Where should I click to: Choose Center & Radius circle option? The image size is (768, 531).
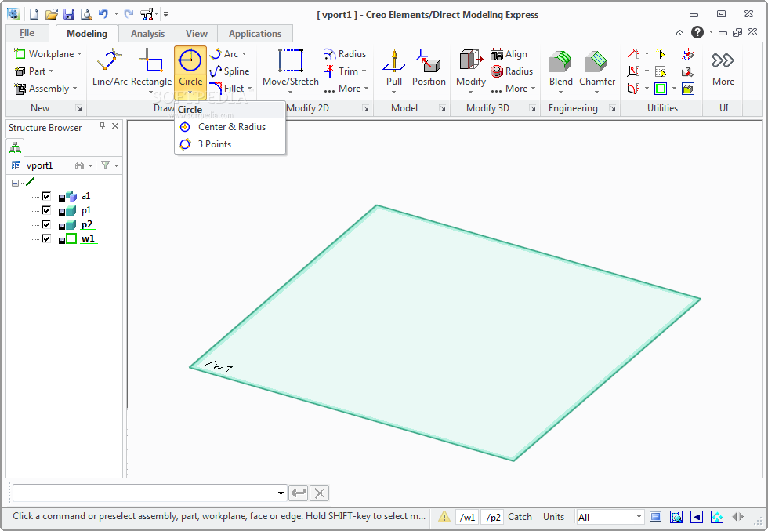tap(230, 127)
